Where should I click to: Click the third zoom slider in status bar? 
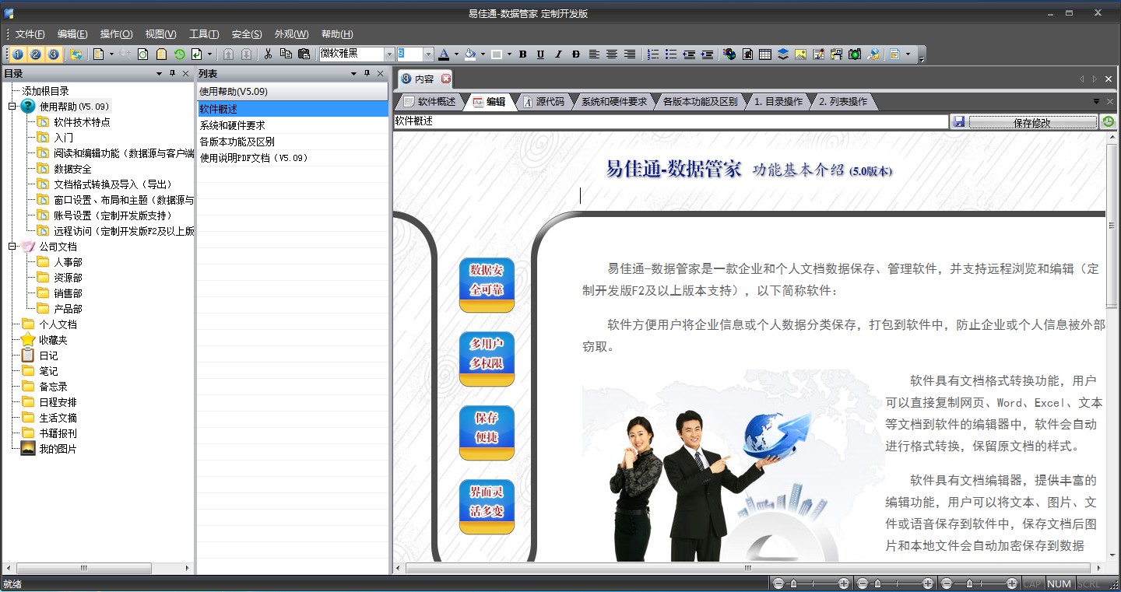pos(979,583)
